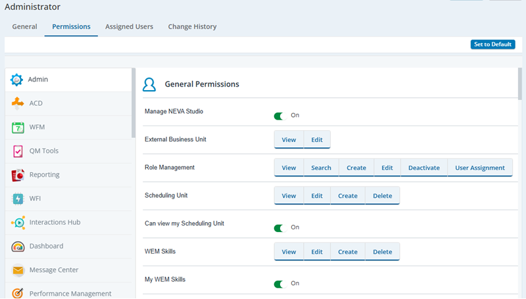Image resolution: width=526 pixels, height=299 pixels.
Task: Select the ACD arrows icon
Action: tap(18, 103)
